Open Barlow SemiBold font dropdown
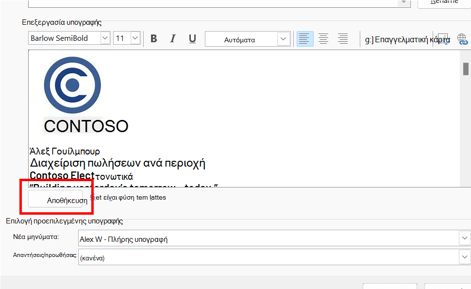The height and width of the screenshot is (289, 471). point(105,38)
